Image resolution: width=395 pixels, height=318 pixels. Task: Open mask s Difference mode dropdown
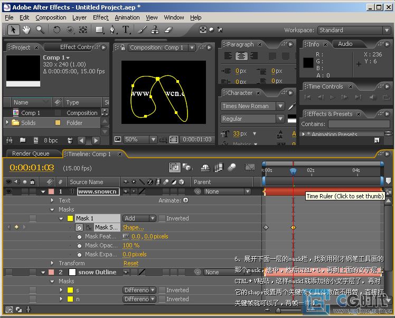point(139,290)
